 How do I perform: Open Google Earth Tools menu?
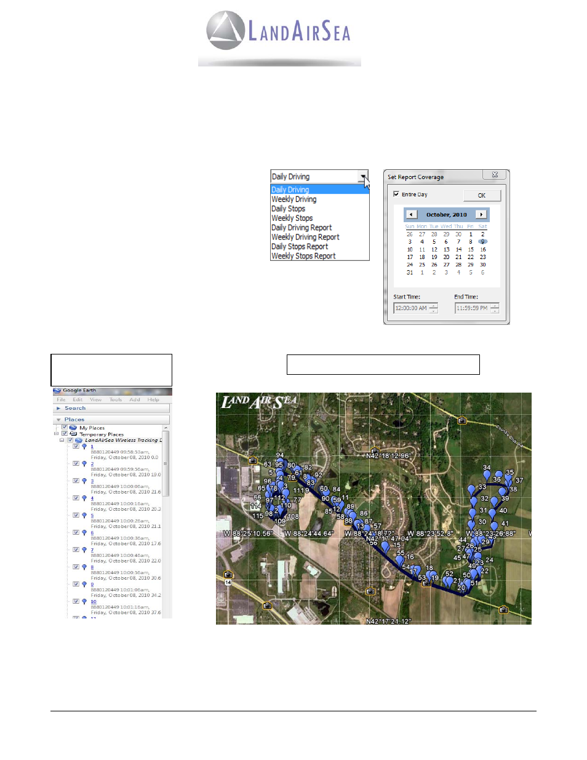(x=116, y=399)
